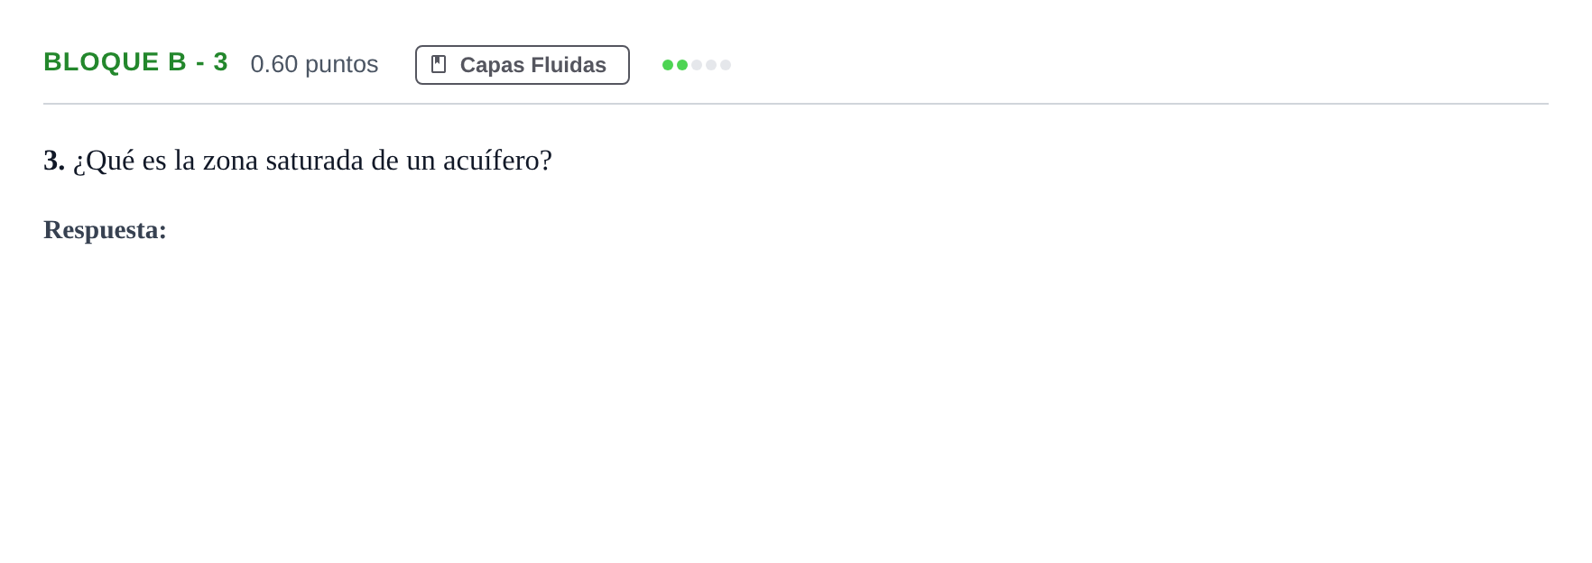
Task: Click the empty answer area below Respuesta
Action: pos(796,397)
